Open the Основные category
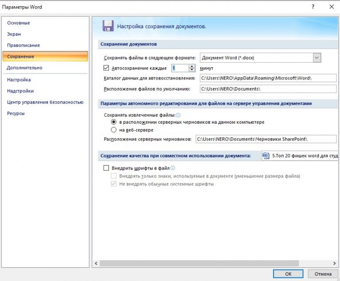 19,23
